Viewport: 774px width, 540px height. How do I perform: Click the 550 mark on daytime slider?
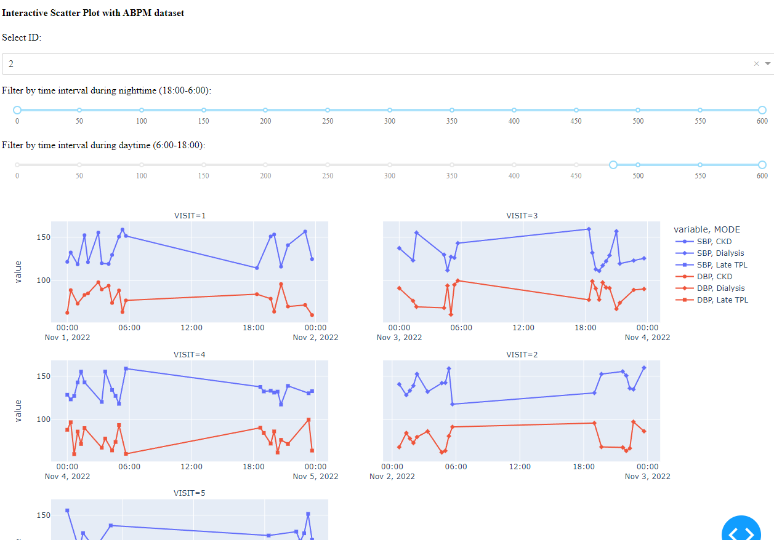(700, 165)
